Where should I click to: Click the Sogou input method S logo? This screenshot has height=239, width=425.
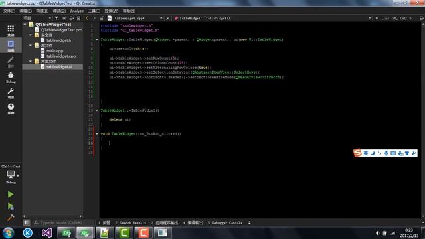coord(357,153)
